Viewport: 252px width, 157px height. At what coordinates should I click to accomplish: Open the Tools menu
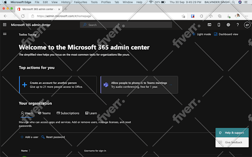click(94, 2)
